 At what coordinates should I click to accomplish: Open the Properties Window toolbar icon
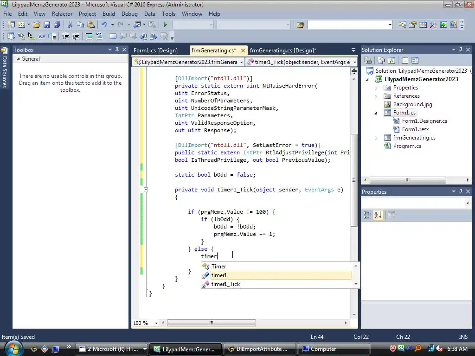[412, 25]
